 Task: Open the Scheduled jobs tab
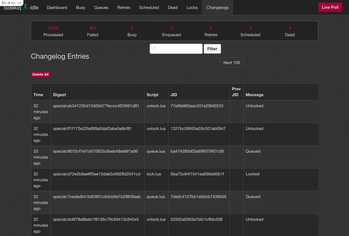tap(149, 7)
